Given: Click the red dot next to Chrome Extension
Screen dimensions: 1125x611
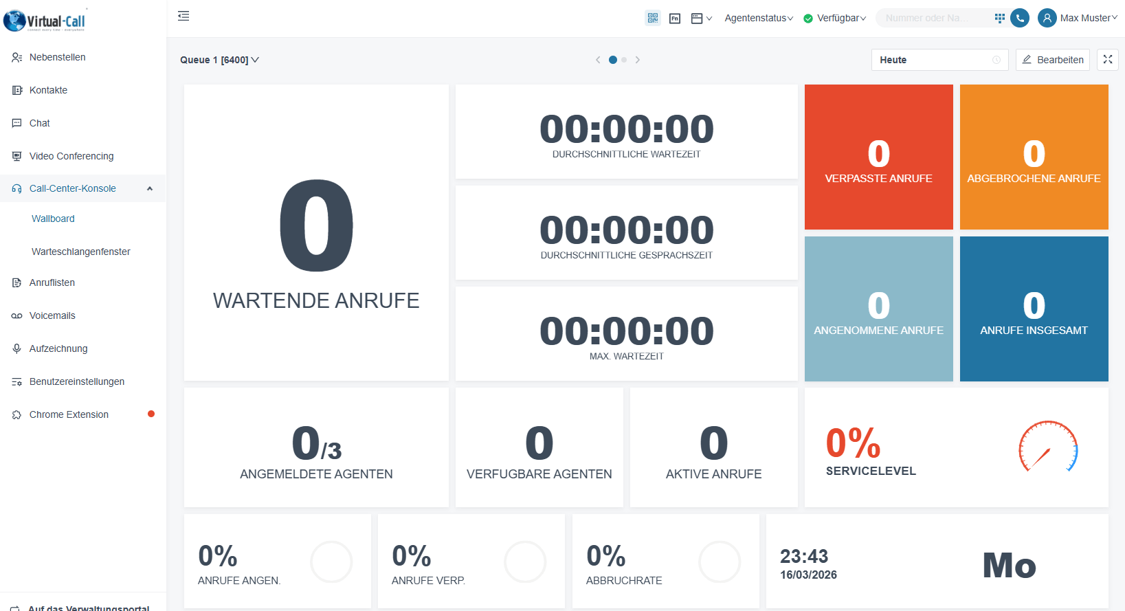Looking at the screenshot, I should (x=151, y=414).
